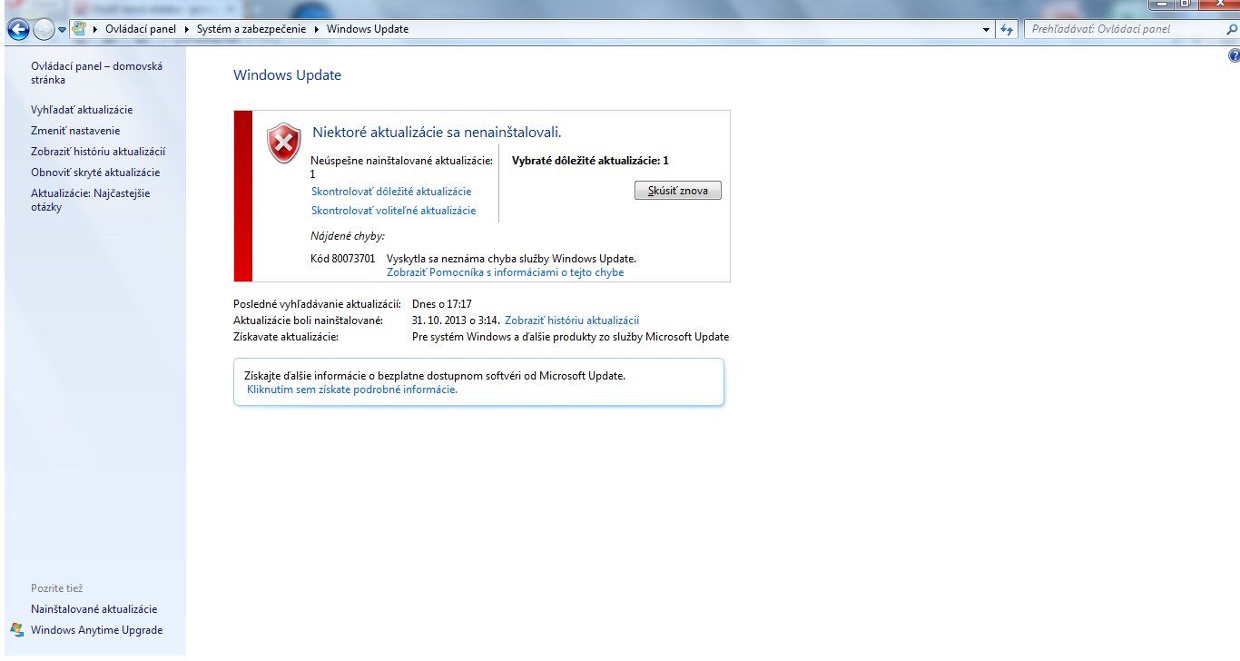Image resolution: width=1240 pixels, height=661 pixels.
Task: Open Zobraziť Pomocníka s informáciami o tejto chybe
Action: point(506,272)
